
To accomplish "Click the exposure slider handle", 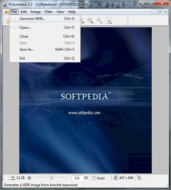I will pos(52,178).
